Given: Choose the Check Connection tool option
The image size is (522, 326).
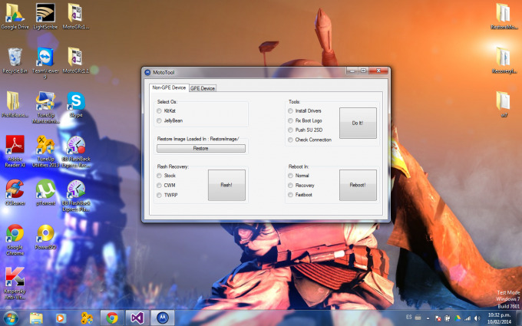Looking at the screenshot, I should pos(290,140).
